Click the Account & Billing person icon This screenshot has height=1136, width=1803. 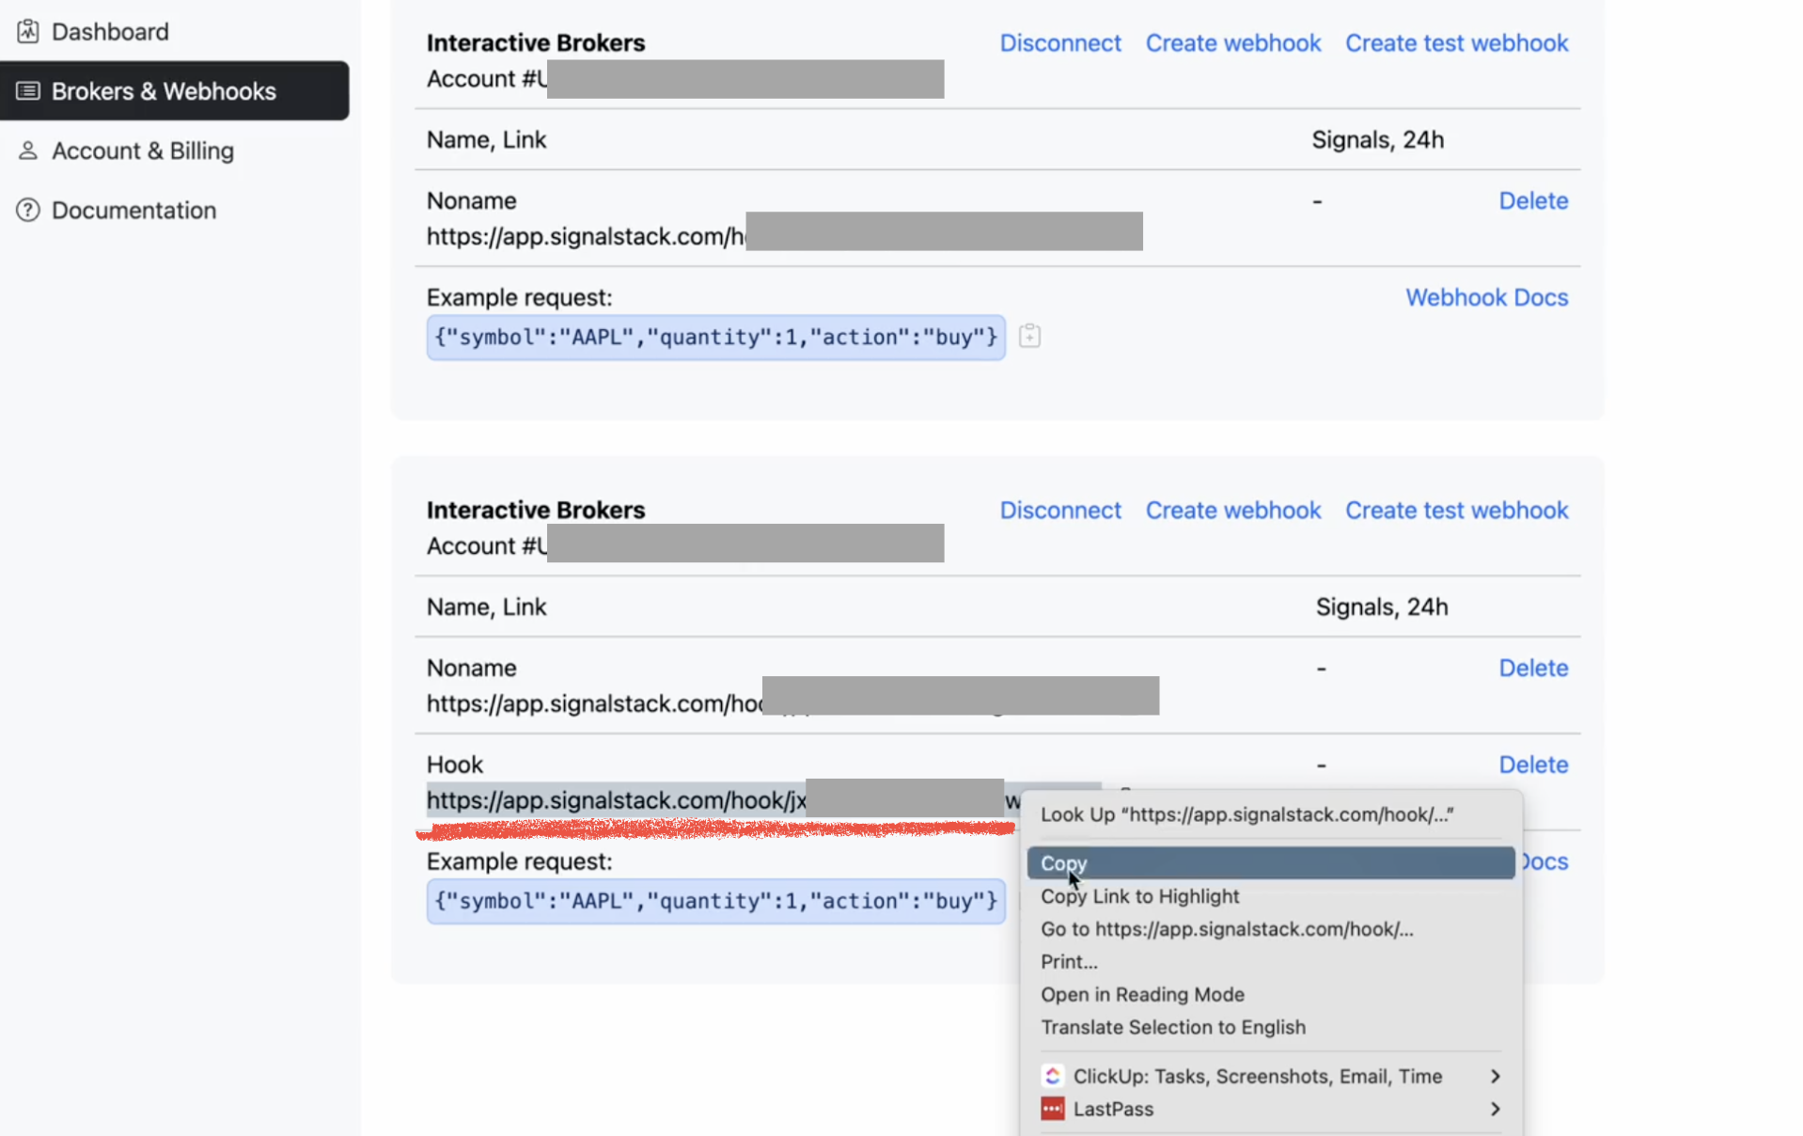click(x=28, y=150)
